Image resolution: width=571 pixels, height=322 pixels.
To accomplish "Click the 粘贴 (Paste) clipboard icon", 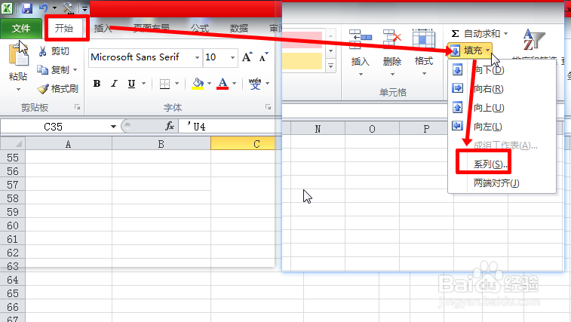I will pyautogui.click(x=19, y=54).
